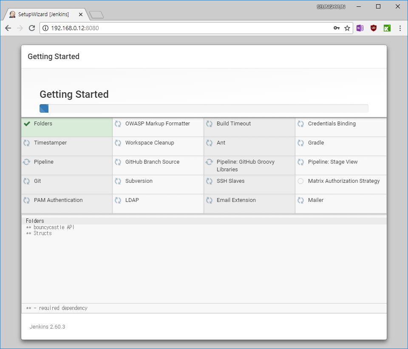
Task: Click the green checkmark next to Folders
Action: (27, 124)
